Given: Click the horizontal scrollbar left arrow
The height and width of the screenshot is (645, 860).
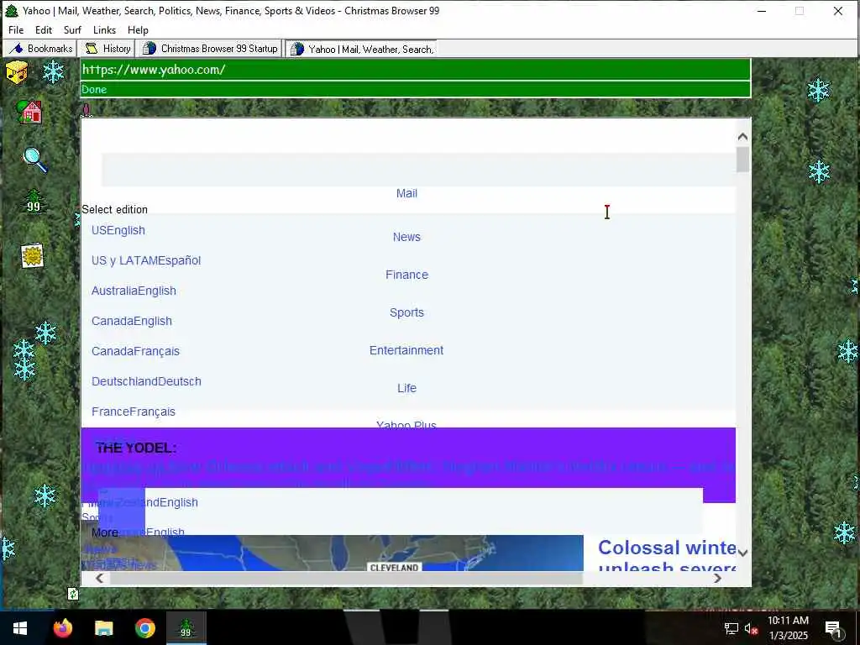Looking at the screenshot, I should [x=99, y=578].
